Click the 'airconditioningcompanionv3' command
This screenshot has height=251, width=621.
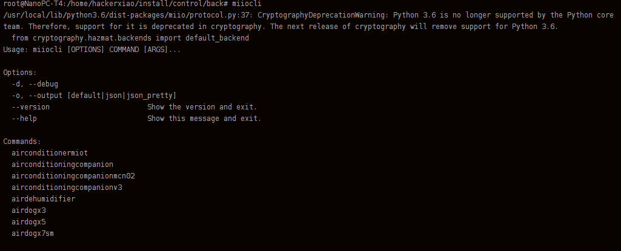pyautogui.click(x=67, y=187)
